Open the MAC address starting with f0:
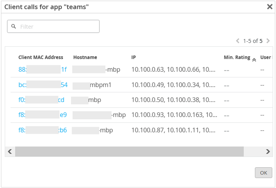 pyautogui.click(x=41, y=100)
